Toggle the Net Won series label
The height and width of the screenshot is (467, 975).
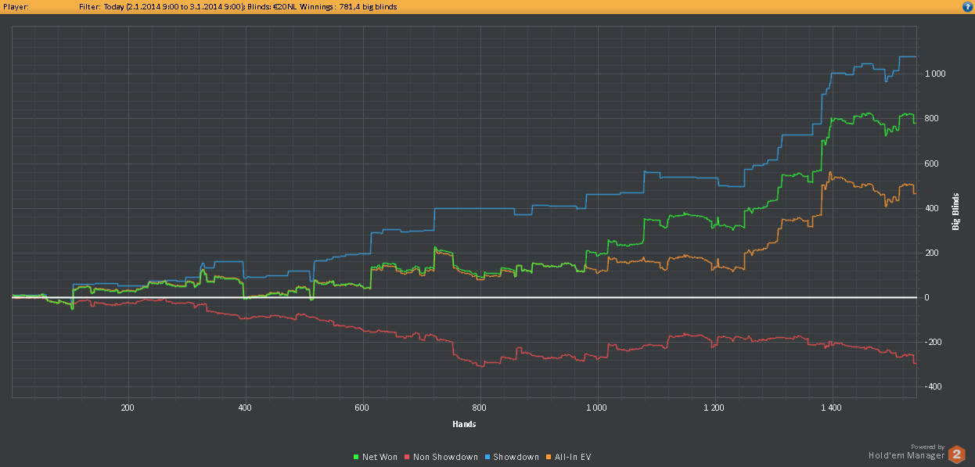pyautogui.click(x=380, y=457)
